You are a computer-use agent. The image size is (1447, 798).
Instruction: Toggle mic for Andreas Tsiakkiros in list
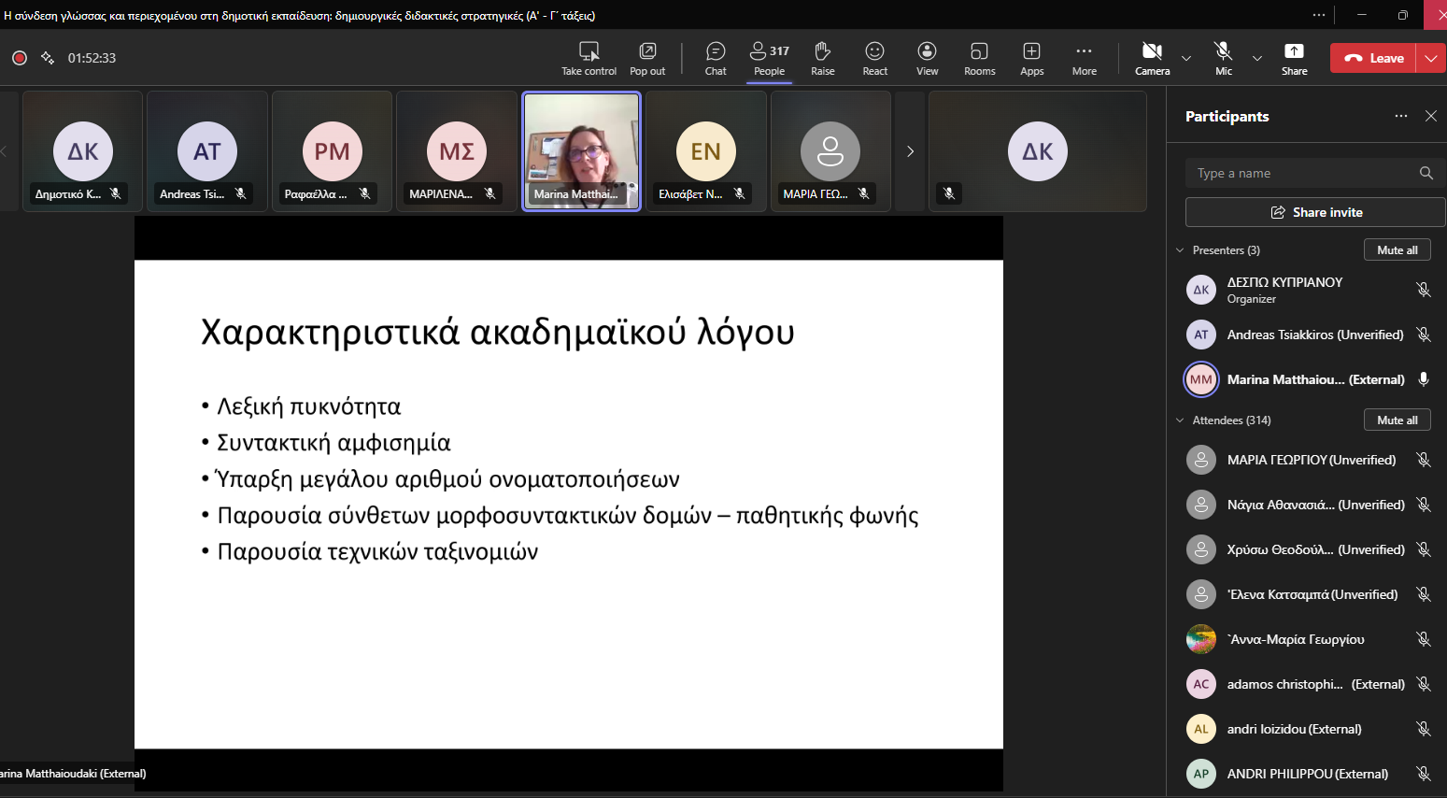tap(1423, 335)
